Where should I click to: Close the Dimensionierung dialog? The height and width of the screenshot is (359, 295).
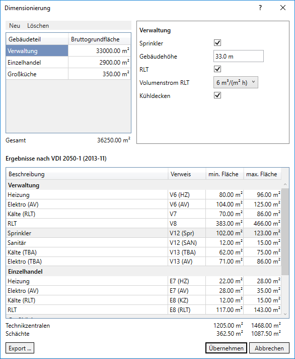point(283,8)
